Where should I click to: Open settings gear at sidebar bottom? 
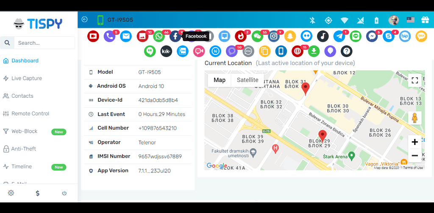[x=11, y=193]
